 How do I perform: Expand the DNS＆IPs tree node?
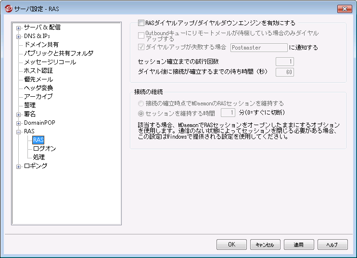19,36
